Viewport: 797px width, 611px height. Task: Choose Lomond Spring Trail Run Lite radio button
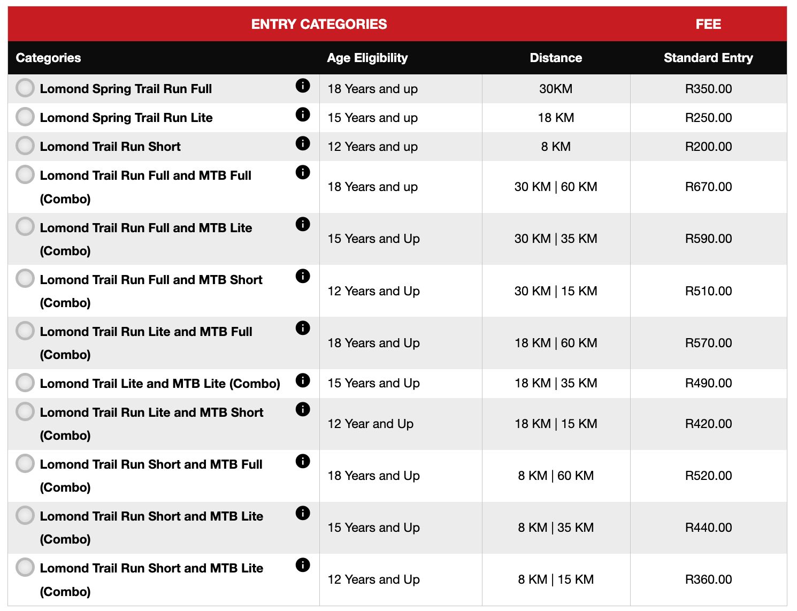pos(25,117)
